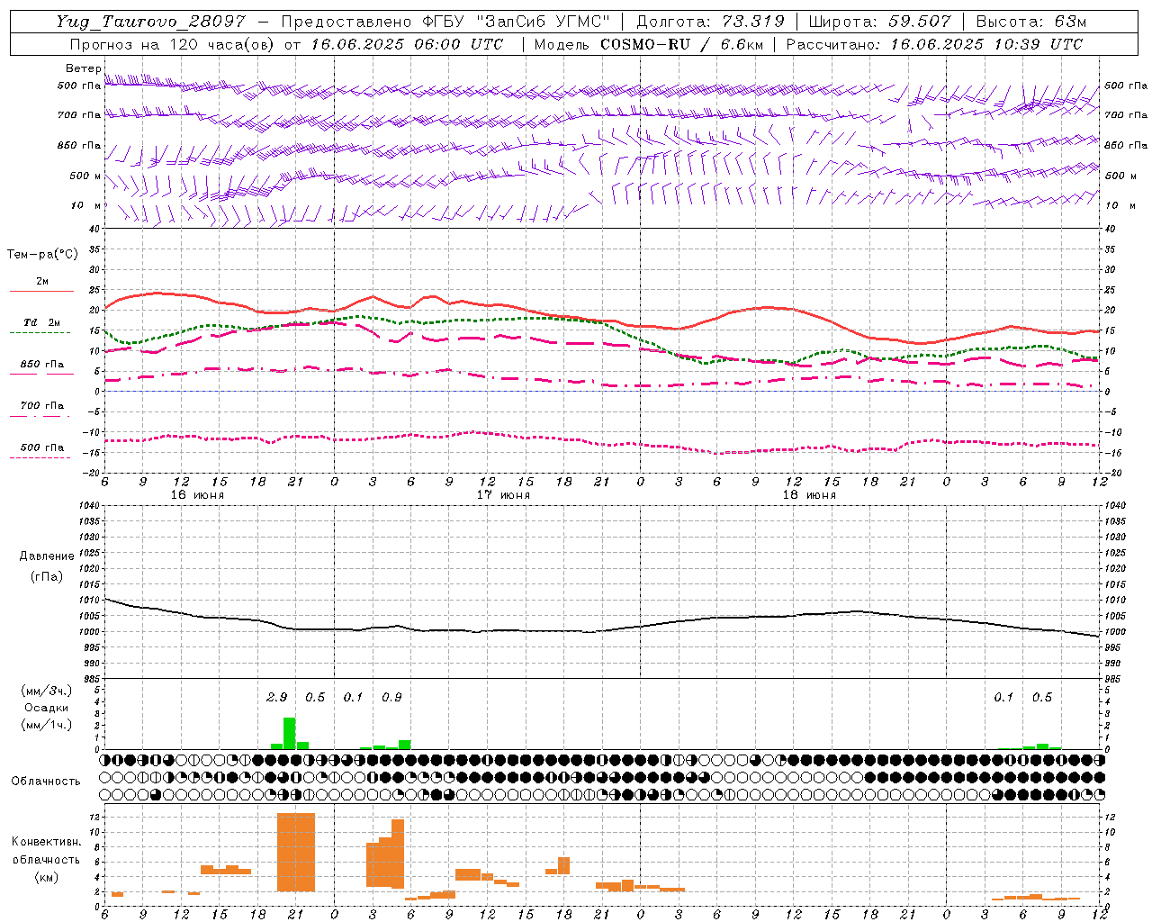Click the 500 гПа temperature legend dotted line

point(40,458)
